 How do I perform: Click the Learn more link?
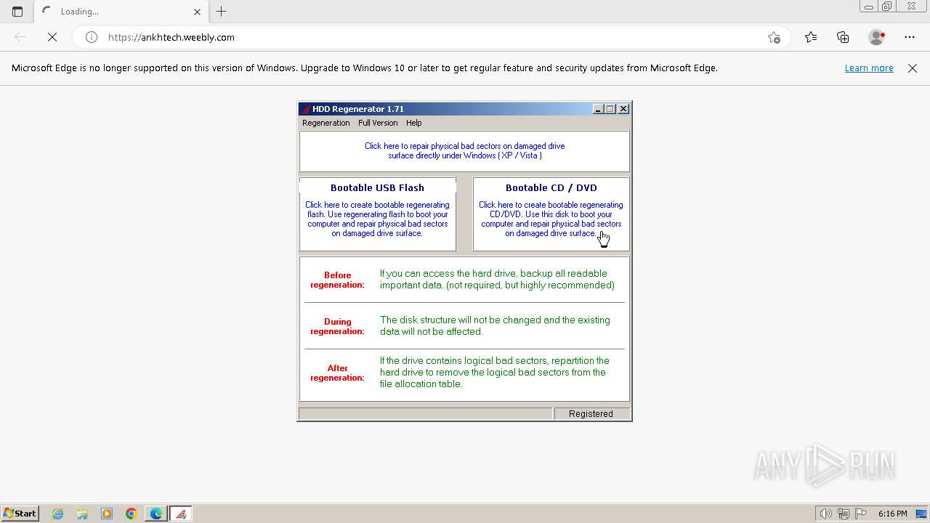tap(869, 68)
